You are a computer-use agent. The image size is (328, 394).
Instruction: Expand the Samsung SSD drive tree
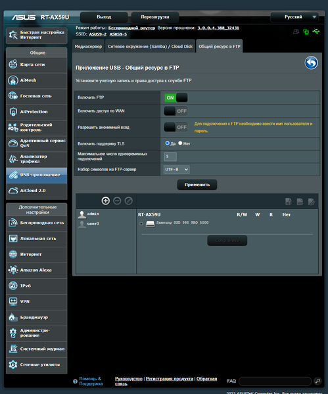click(x=141, y=224)
